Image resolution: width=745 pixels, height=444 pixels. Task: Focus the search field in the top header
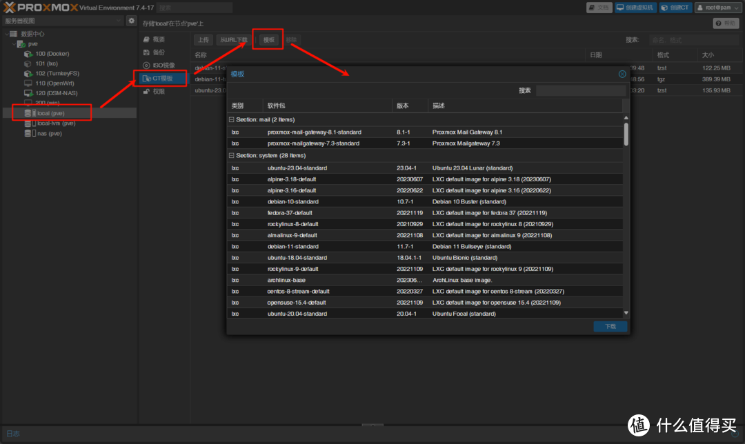coord(195,8)
